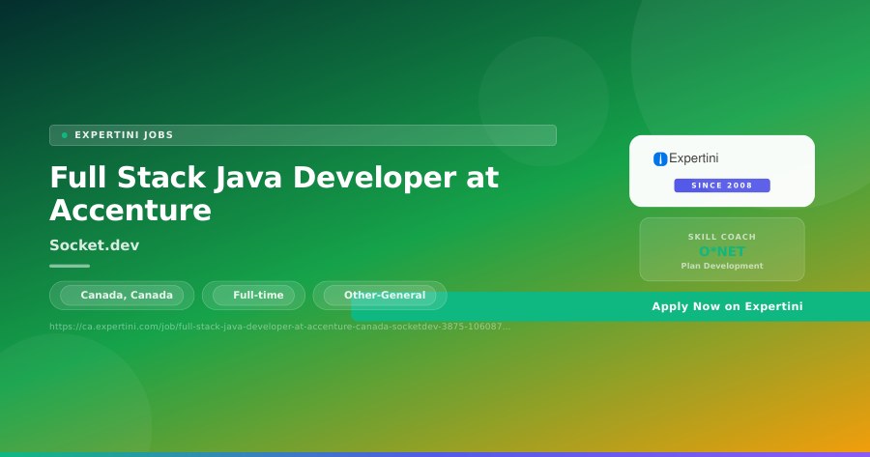
Task: Click the SINCE 2008 badge
Action: pos(722,186)
